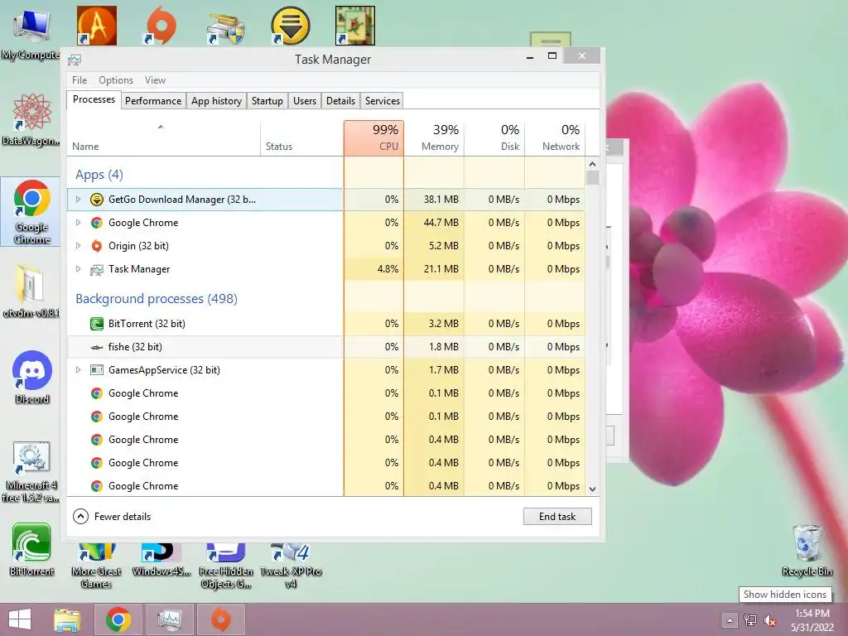The width and height of the screenshot is (848, 636).
Task: Select the orange Origin desktop shortcut
Action: [x=161, y=26]
